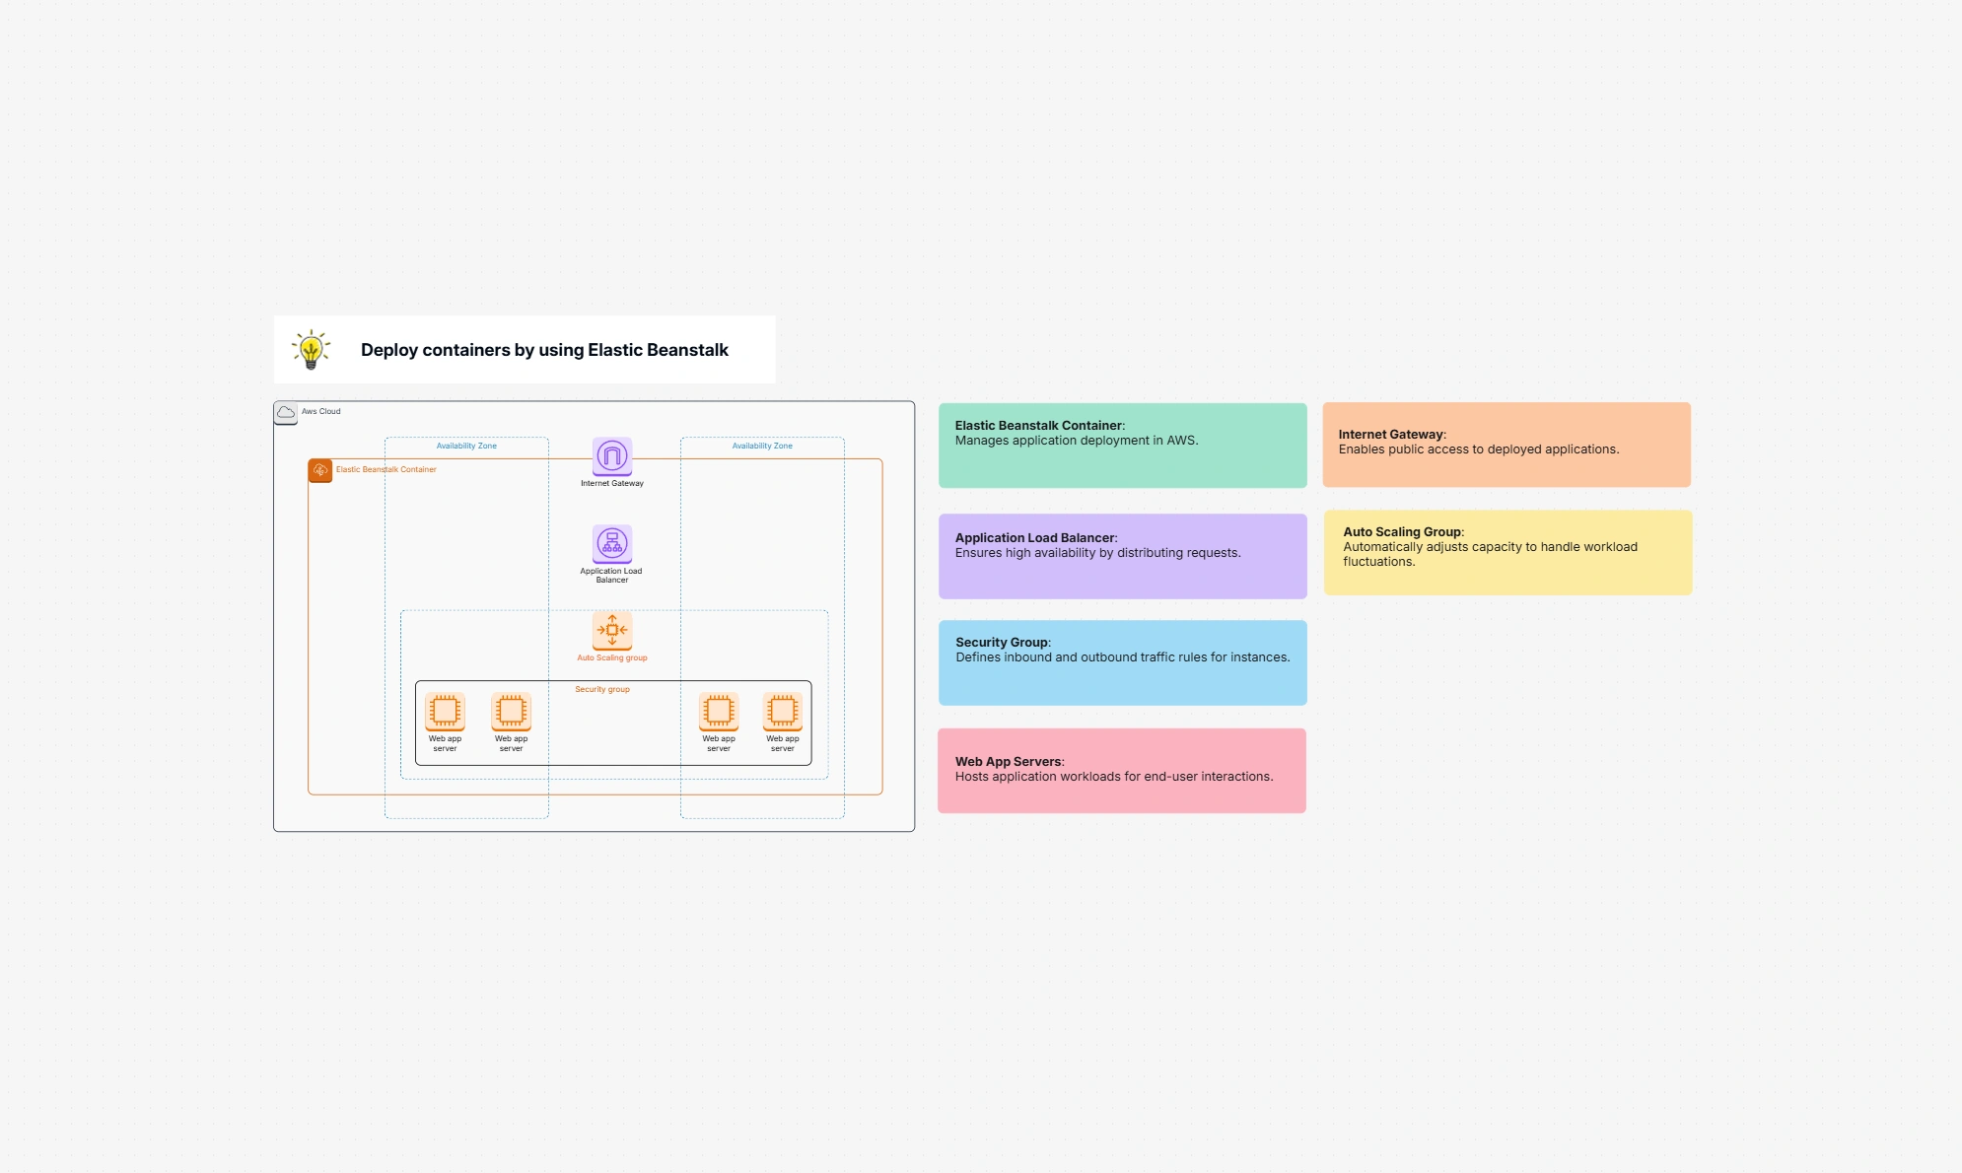Screen dimensions: 1962x1173
Task: Click the 'Application Load Balancer' diagram label
Action: pos(611,576)
